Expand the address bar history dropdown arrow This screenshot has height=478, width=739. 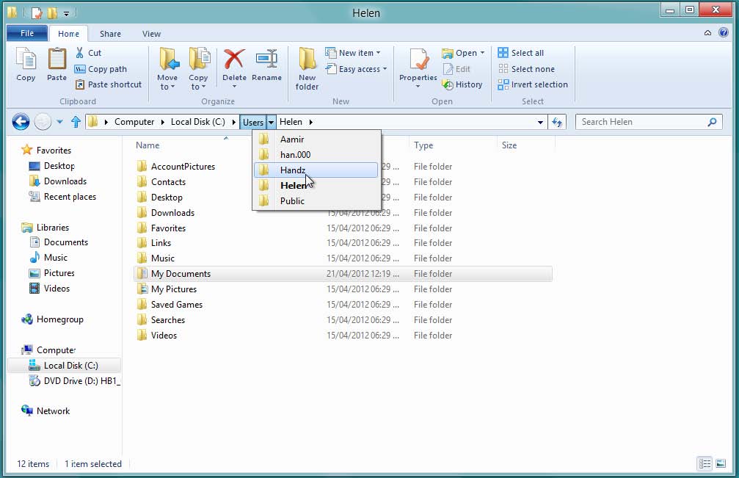click(541, 123)
